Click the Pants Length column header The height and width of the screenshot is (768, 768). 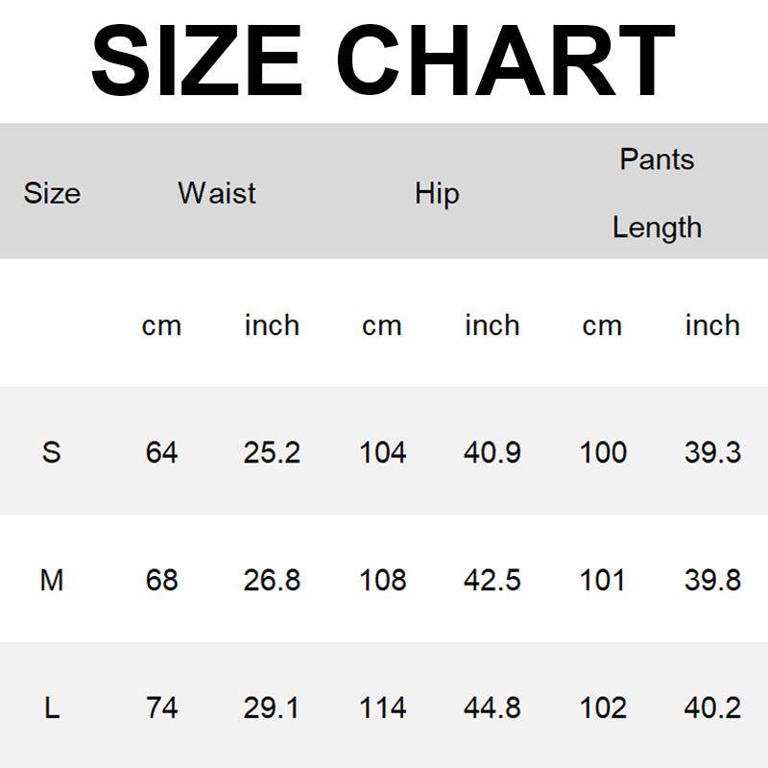pos(657,193)
